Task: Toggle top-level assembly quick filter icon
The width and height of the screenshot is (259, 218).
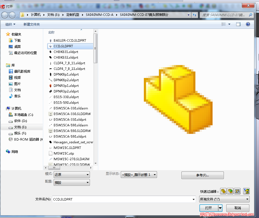Action: pyautogui.click(x=246, y=191)
